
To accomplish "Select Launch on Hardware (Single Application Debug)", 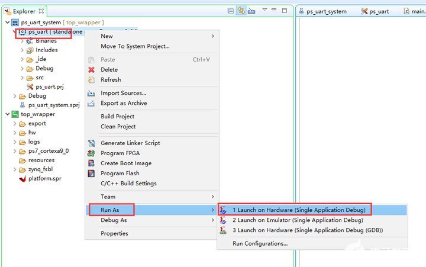I will (x=312, y=210).
